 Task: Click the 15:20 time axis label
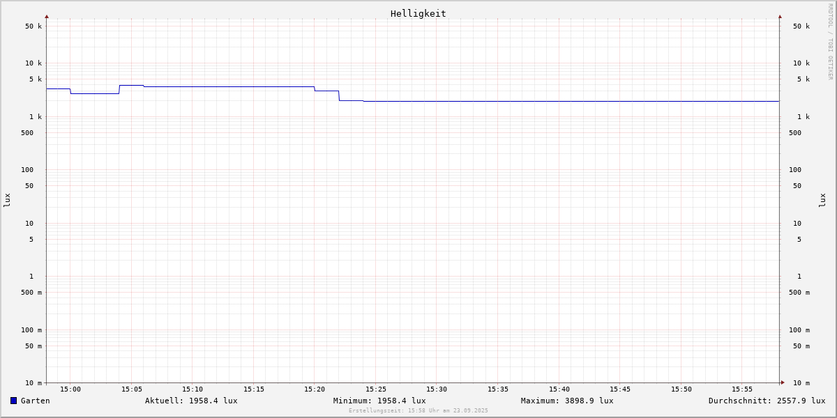pos(315,389)
